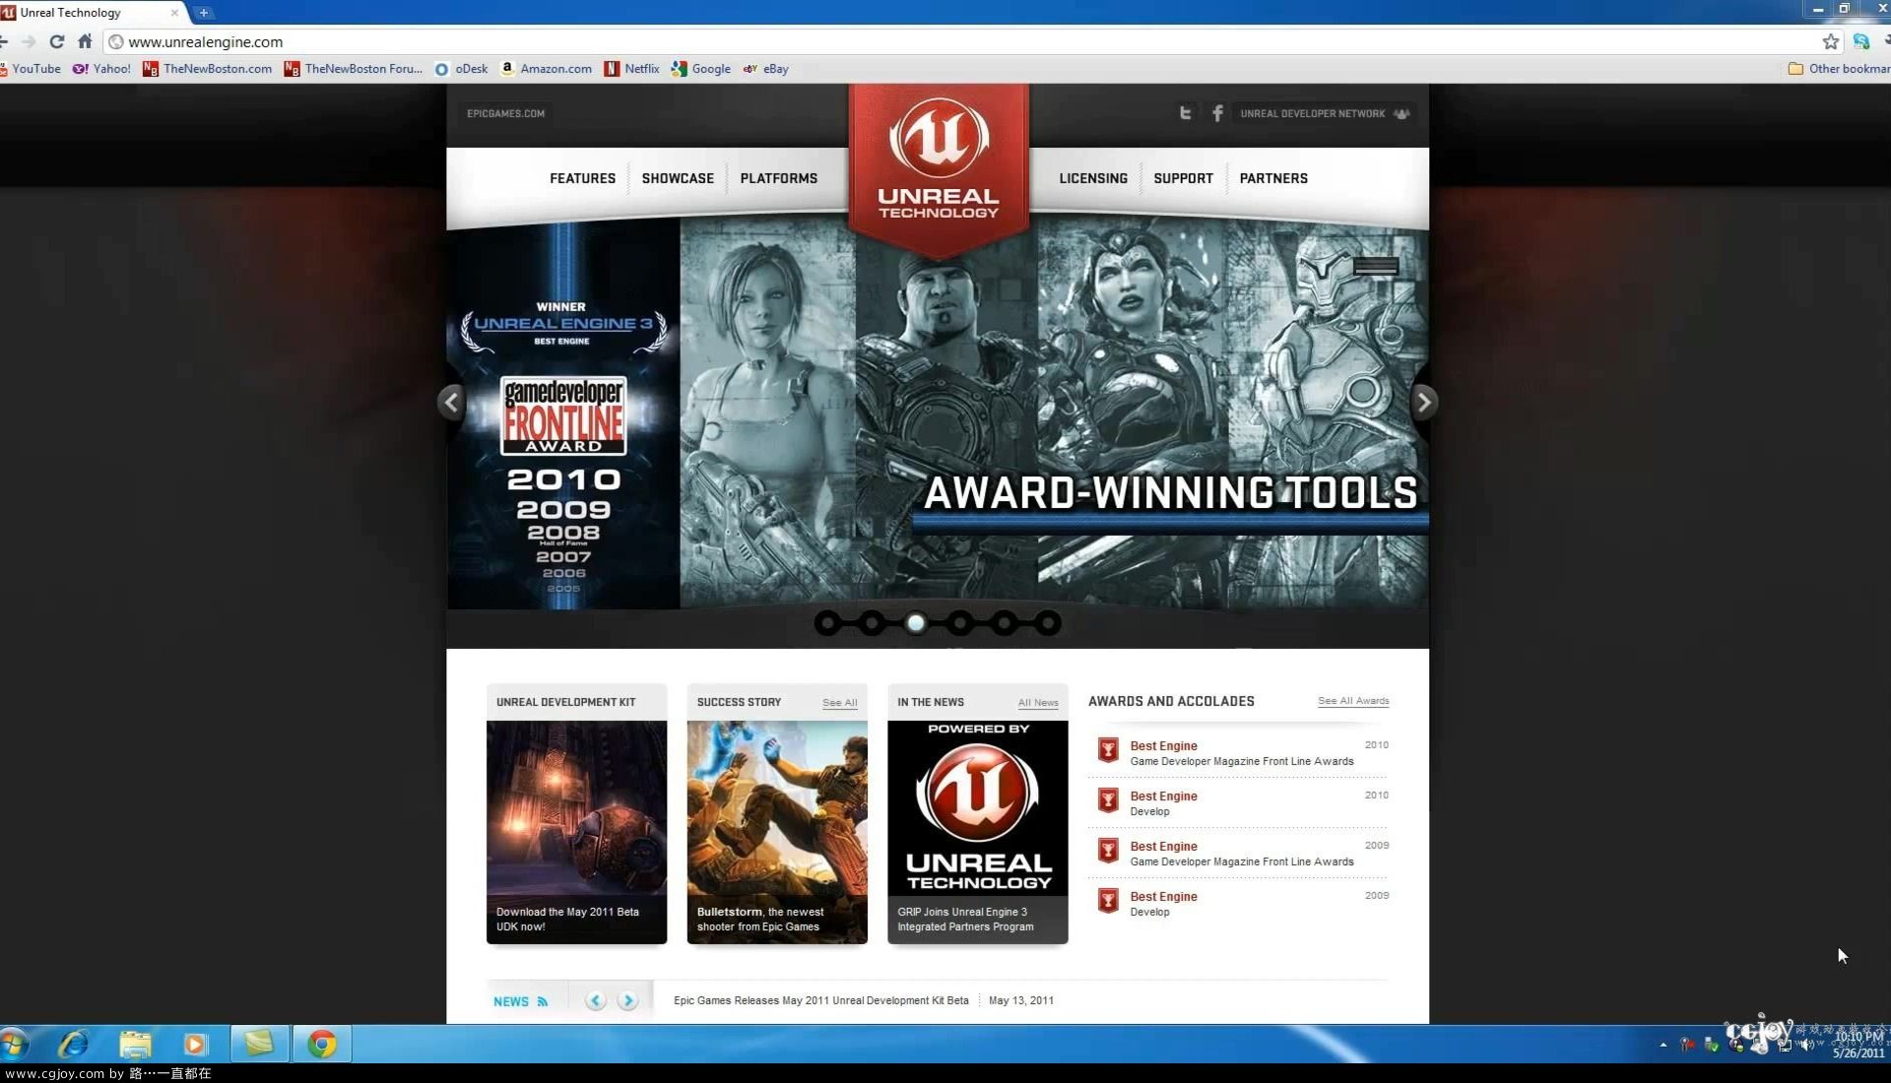Image resolution: width=1891 pixels, height=1083 pixels.
Task: Select the fourth slideshow dot
Action: (960, 623)
